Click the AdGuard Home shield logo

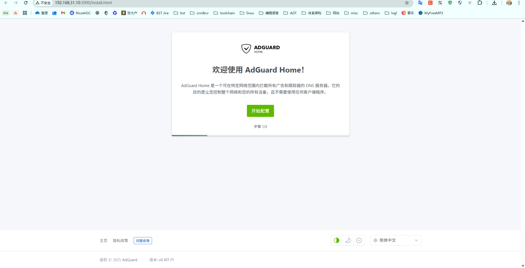tap(246, 49)
